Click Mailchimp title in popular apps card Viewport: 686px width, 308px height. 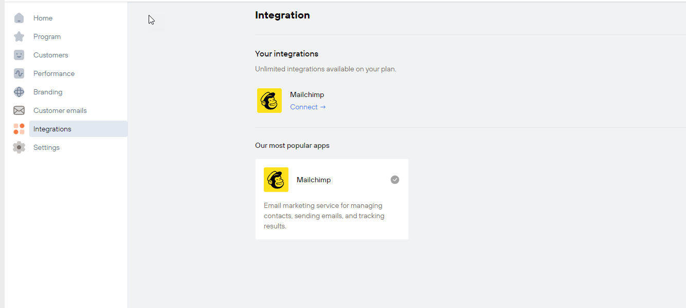point(314,180)
